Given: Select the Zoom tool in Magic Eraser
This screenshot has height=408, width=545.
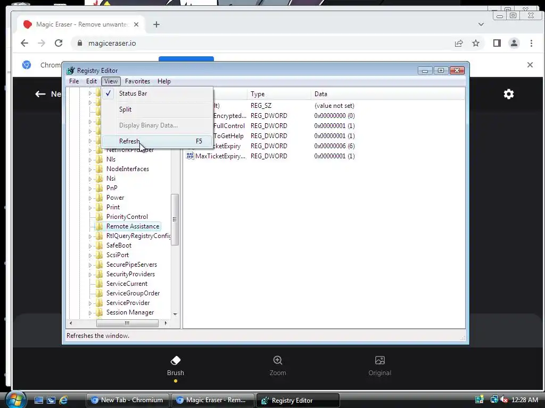Looking at the screenshot, I should coord(278,367).
